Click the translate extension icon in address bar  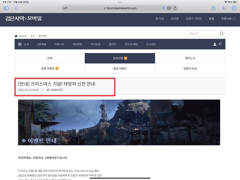(163, 8)
